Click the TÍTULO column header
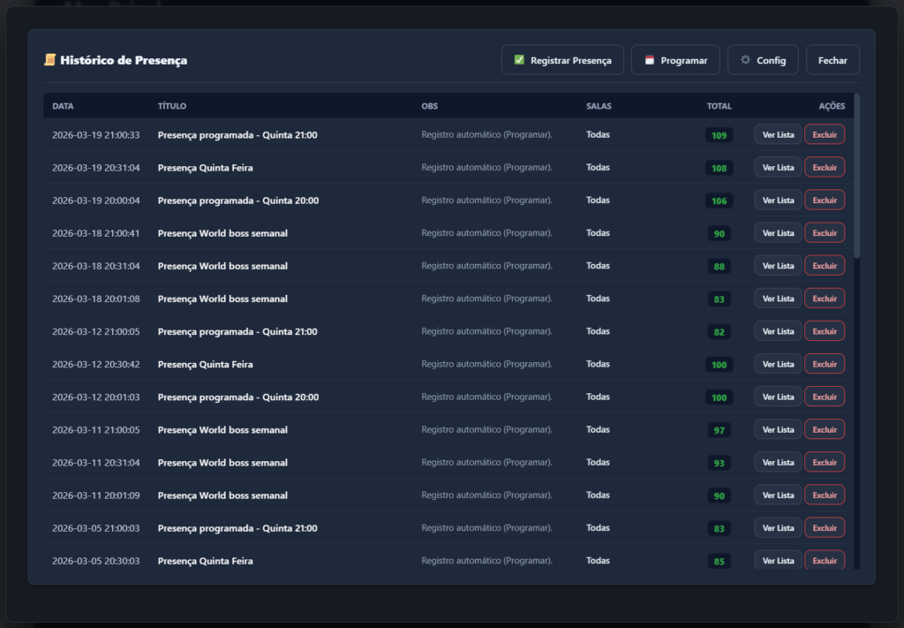 point(172,106)
